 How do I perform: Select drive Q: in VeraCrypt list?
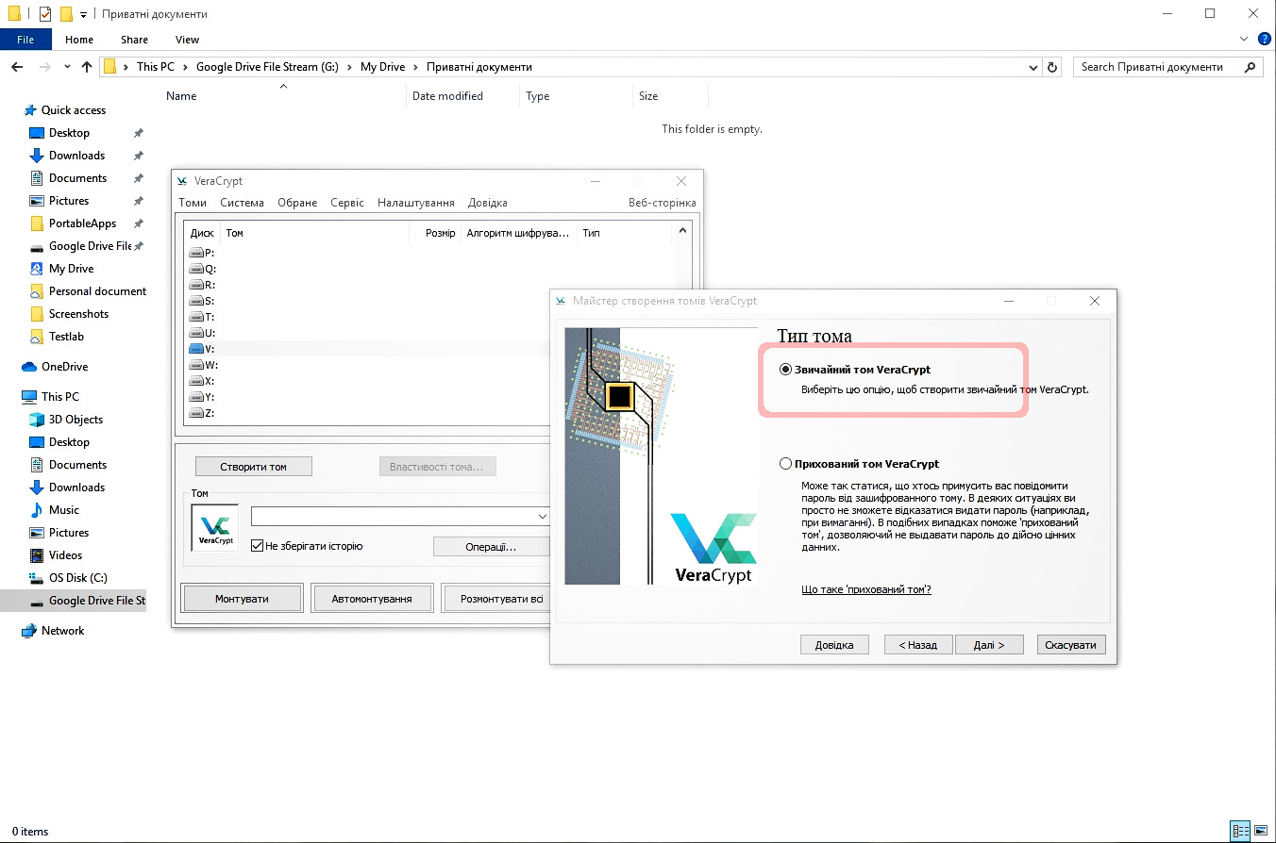202,269
